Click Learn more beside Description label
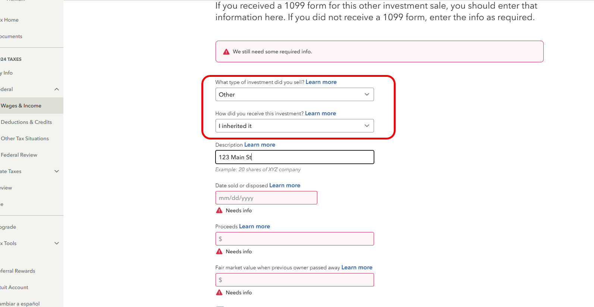594x307 pixels. [x=260, y=145]
